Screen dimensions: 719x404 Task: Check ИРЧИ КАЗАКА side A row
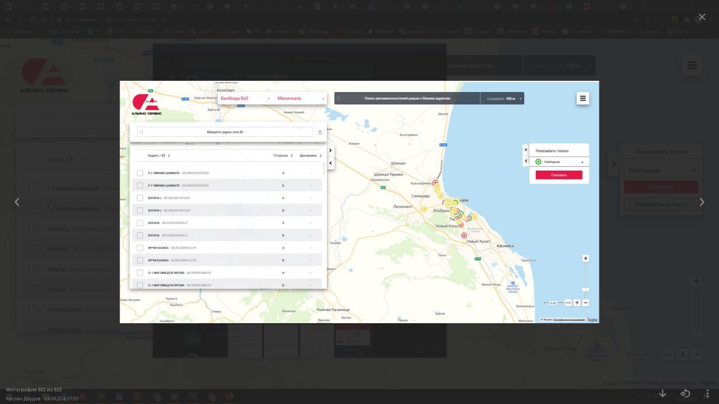tap(140, 248)
